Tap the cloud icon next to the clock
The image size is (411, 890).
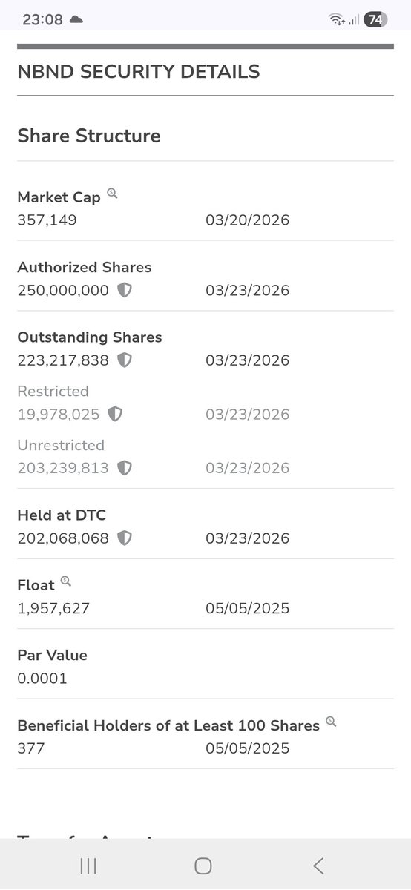[x=76, y=20]
